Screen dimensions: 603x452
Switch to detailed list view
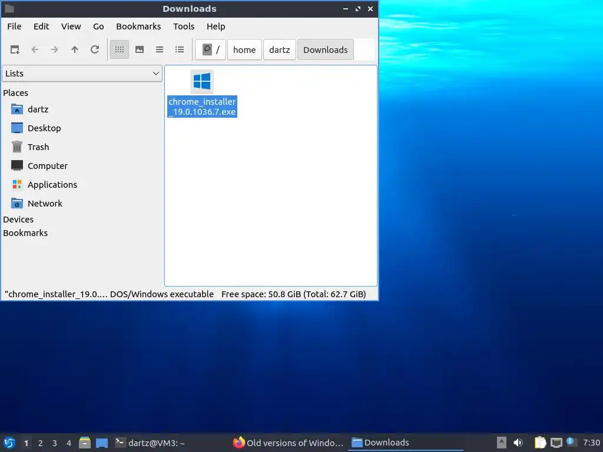tap(180, 49)
